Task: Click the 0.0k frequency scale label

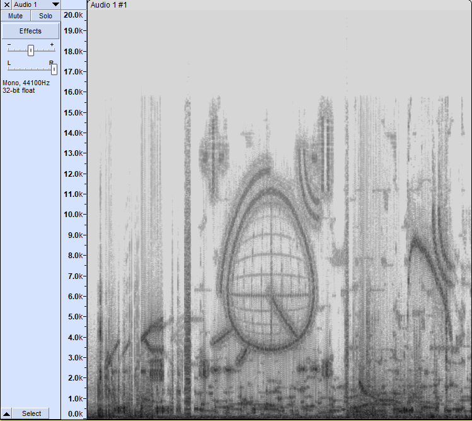Action: coord(74,414)
